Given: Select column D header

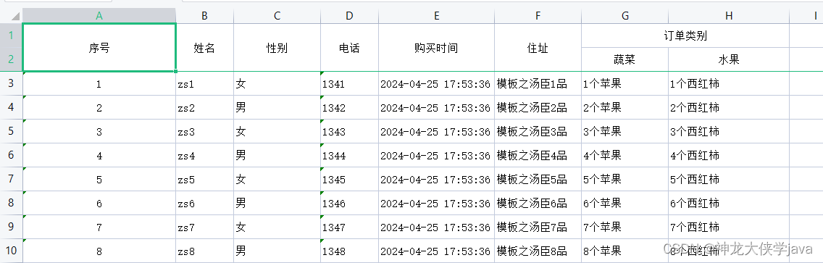Looking at the screenshot, I should tap(350, 16).
